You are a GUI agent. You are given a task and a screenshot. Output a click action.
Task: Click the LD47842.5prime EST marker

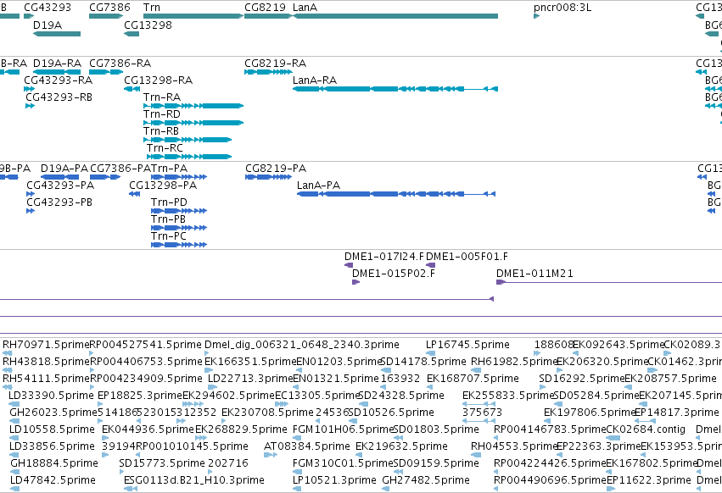point(14,490)
